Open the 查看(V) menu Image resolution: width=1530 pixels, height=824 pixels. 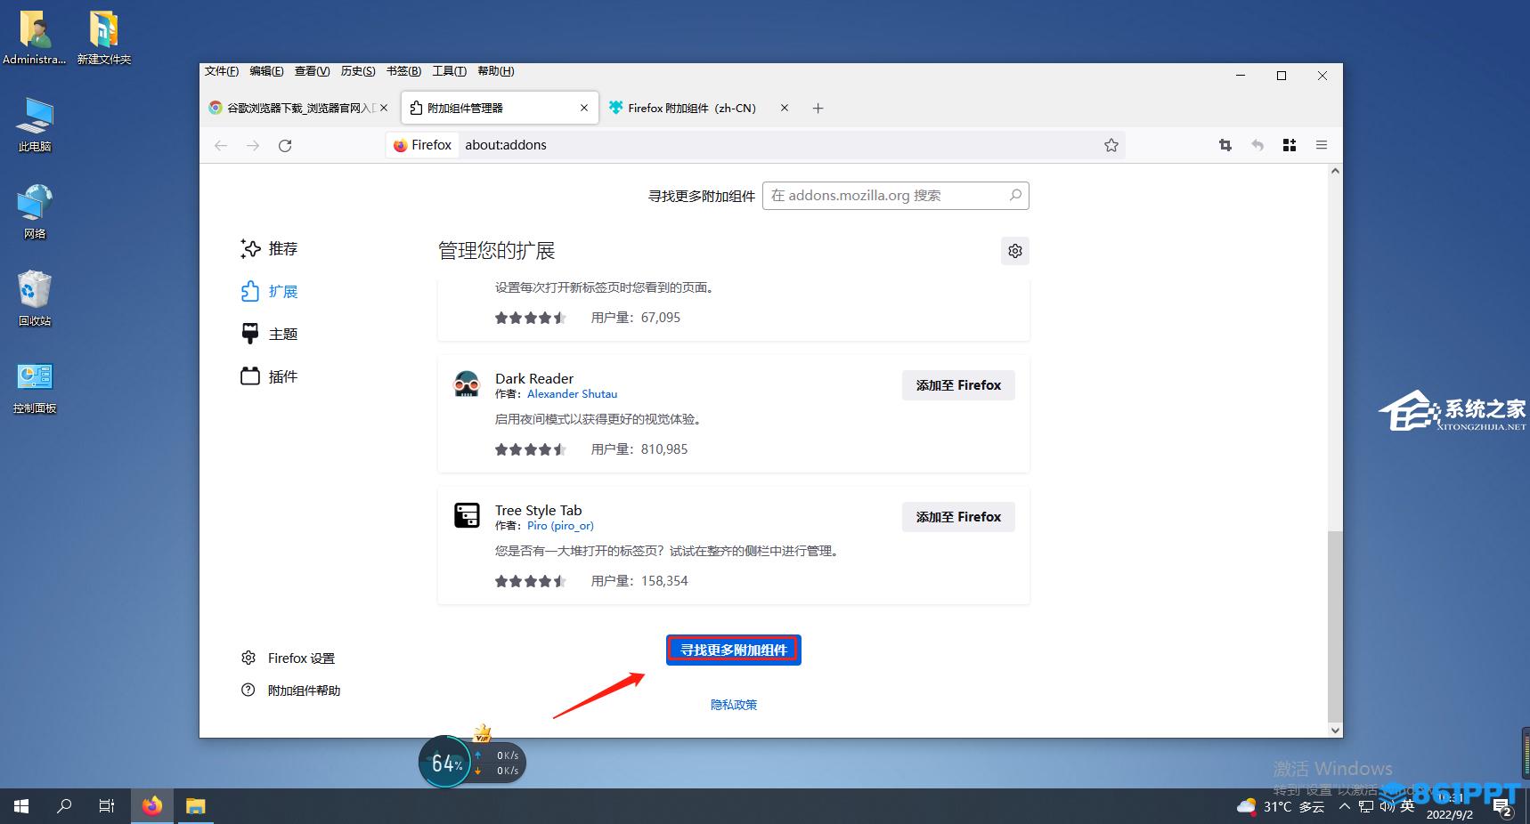click(x=313, y=71)
